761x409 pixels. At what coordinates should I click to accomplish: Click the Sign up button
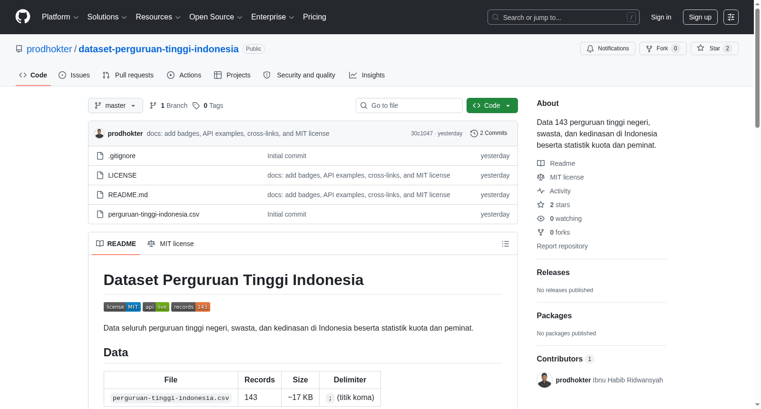click(700, 17)
